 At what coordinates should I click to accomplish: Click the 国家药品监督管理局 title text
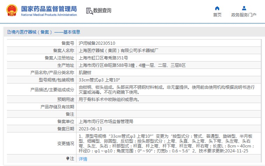49,9
